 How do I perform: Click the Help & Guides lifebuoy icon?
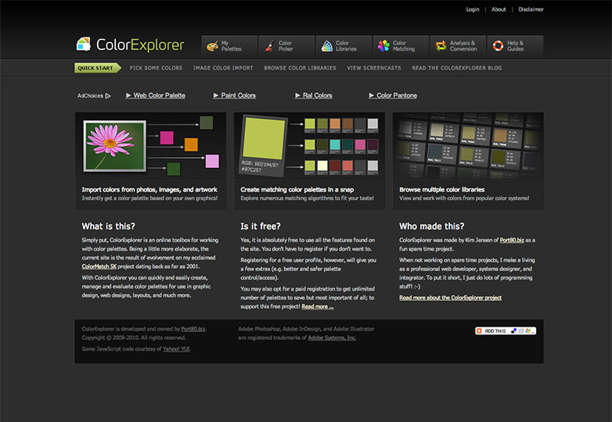click(x=498, y=46)
